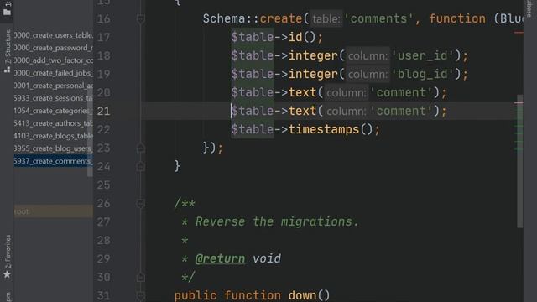The image size is (537, 302).
Task: Click 'void' in the doc comment
Action: tap(267, 258)
